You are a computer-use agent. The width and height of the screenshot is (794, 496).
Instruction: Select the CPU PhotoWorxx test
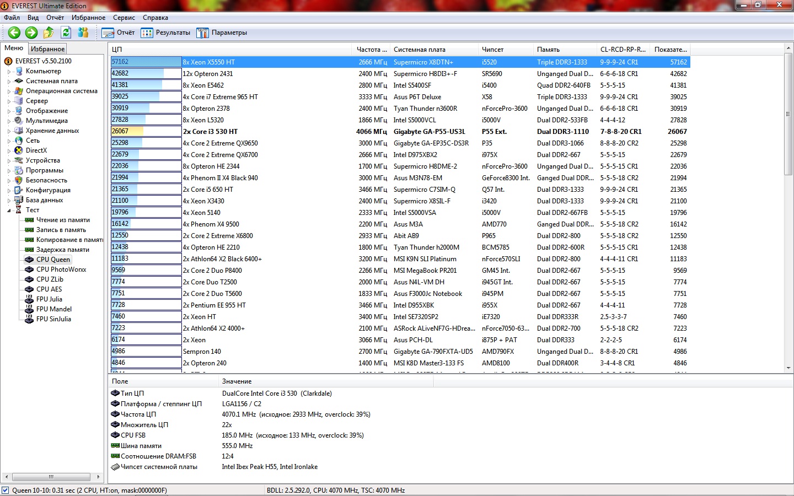[61, 269]
